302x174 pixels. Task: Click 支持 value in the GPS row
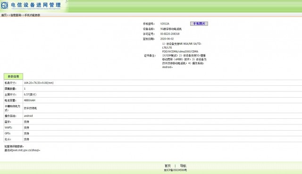[26, 133]
